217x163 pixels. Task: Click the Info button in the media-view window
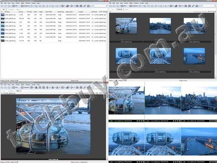pos(15,87)
